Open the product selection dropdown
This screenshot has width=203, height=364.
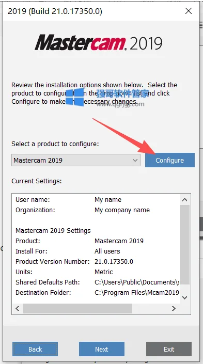click(76, 160)
